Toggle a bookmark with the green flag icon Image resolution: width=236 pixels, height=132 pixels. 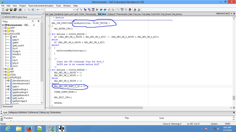tap(97, 10)
